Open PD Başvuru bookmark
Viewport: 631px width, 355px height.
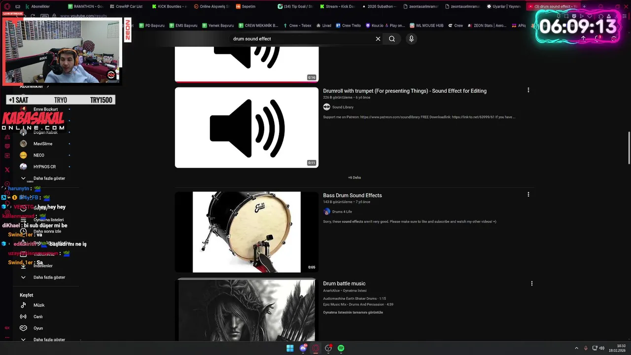coord(151,25)
